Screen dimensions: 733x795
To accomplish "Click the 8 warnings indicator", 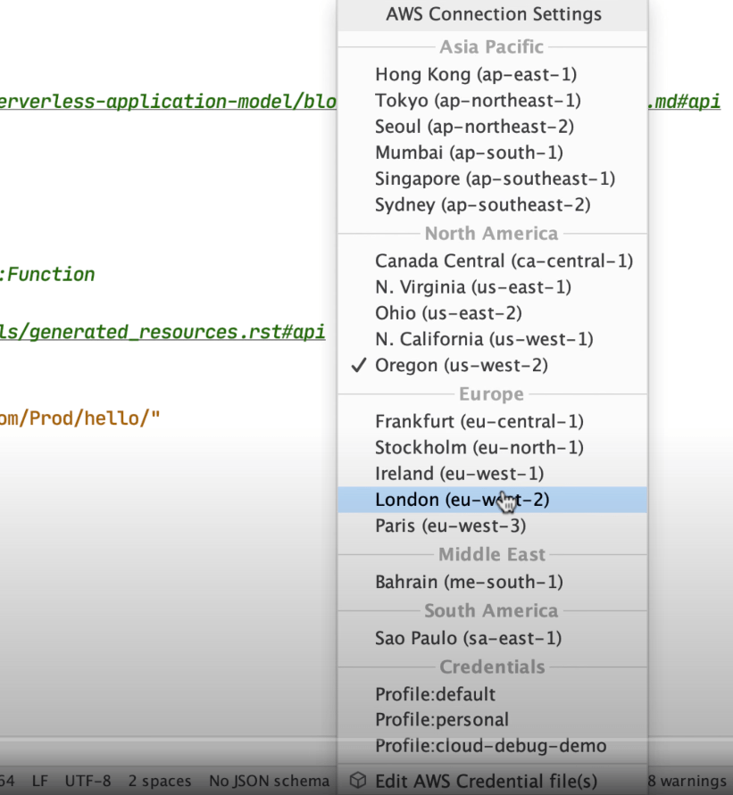I will [687, 781].
